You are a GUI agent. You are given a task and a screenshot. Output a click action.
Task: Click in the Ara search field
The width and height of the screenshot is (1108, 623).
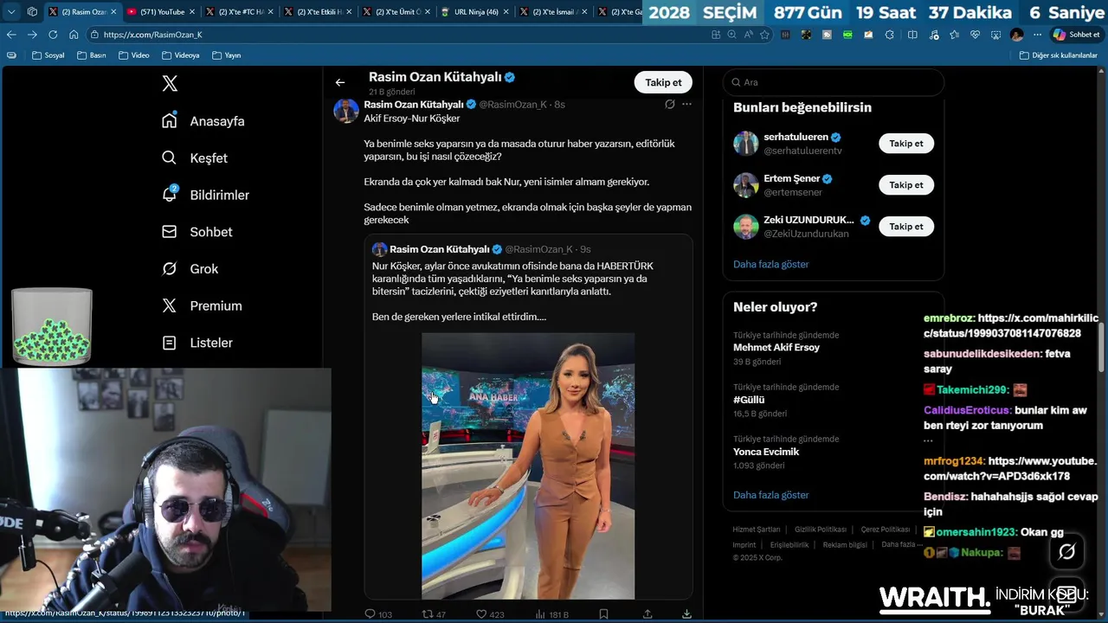tap(834, 82)
